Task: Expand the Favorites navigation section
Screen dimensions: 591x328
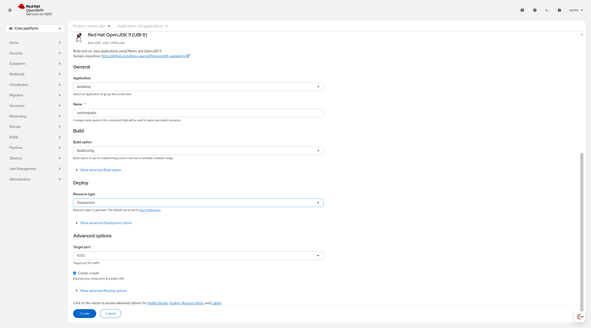Action: pos(35,53)
